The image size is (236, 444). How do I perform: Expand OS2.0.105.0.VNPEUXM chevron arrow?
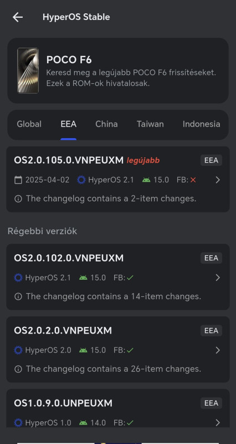218,180
